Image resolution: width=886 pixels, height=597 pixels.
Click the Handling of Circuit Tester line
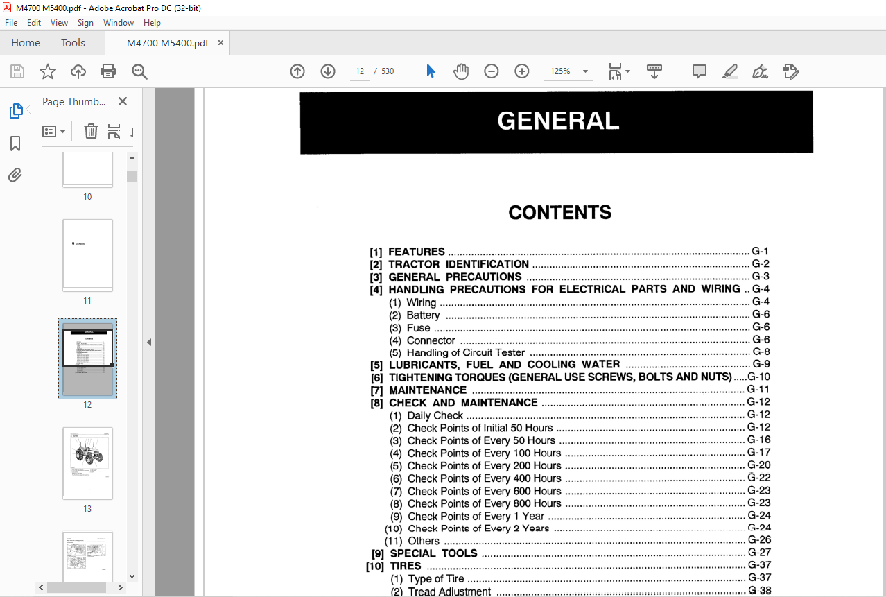[580, 352]
